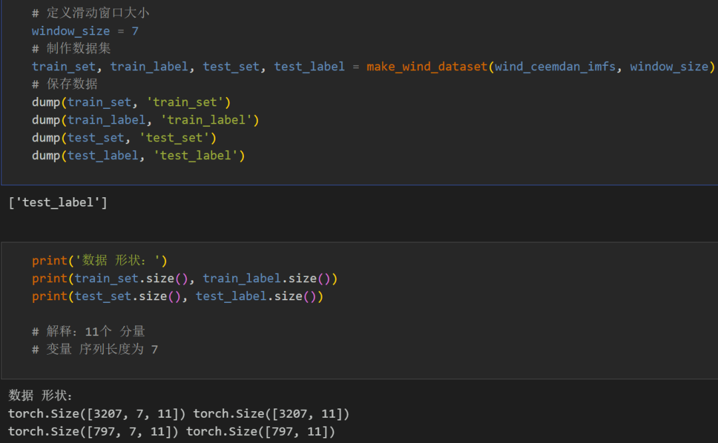Click print(test_set.size(), test_label.size()) line
The height and width of the screenshot is (443, 718).
point(178,296)
